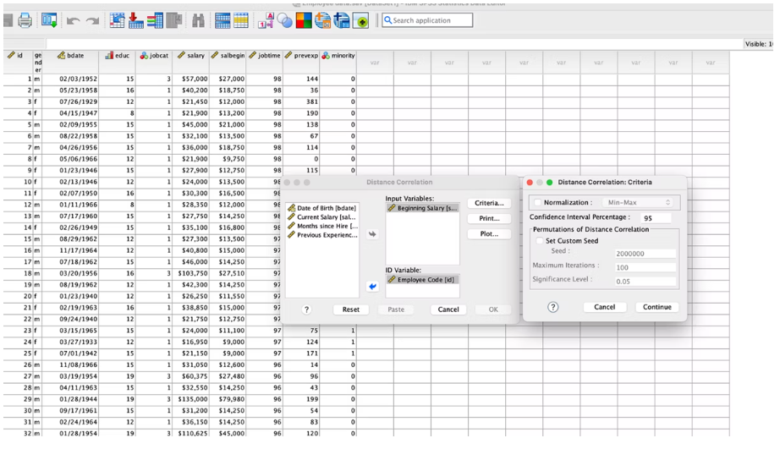The width and height of the screenshot is (780, 449).
Task: Click salary cell $110,625
Action: pos(190,433)
